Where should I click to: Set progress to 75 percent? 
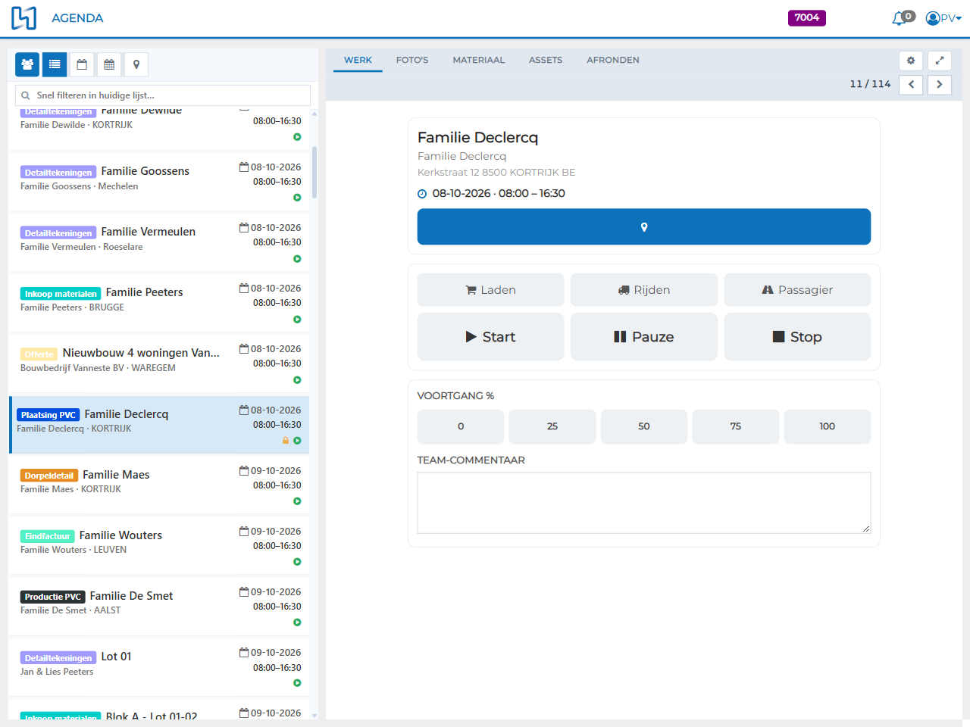736,426
